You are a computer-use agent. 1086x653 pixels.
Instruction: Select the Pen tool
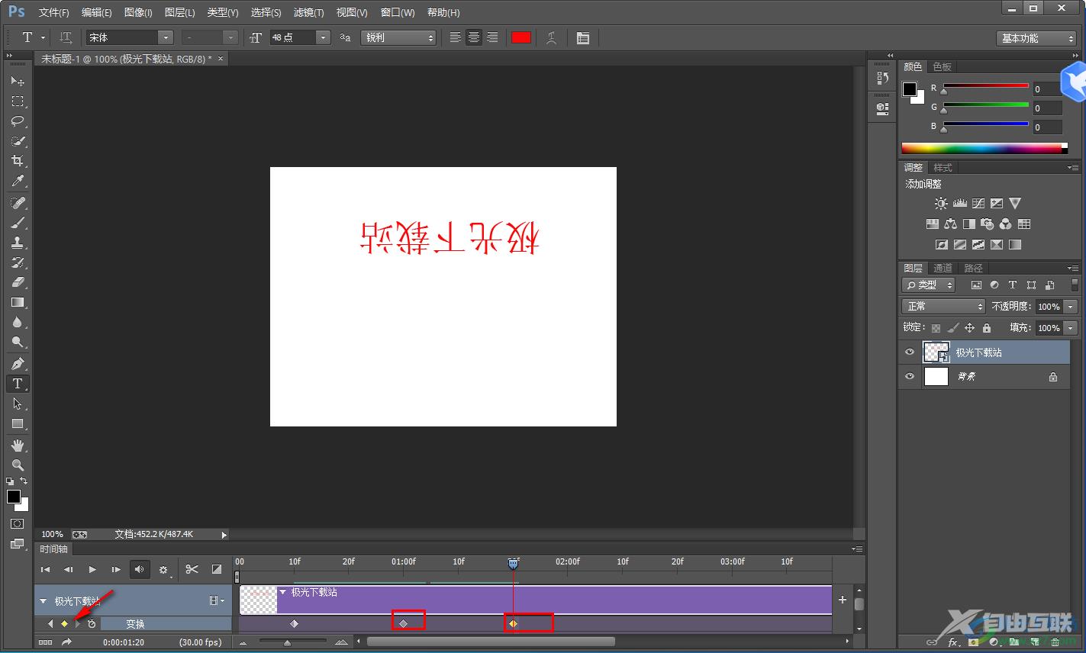coord(18,363)
